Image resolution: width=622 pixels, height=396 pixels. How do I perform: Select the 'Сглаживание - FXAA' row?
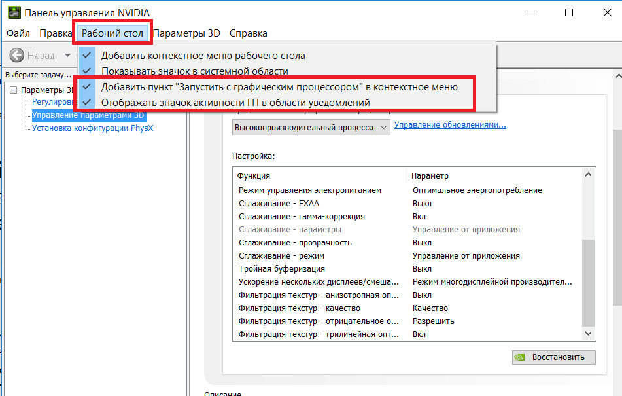(x=407, y=203)
